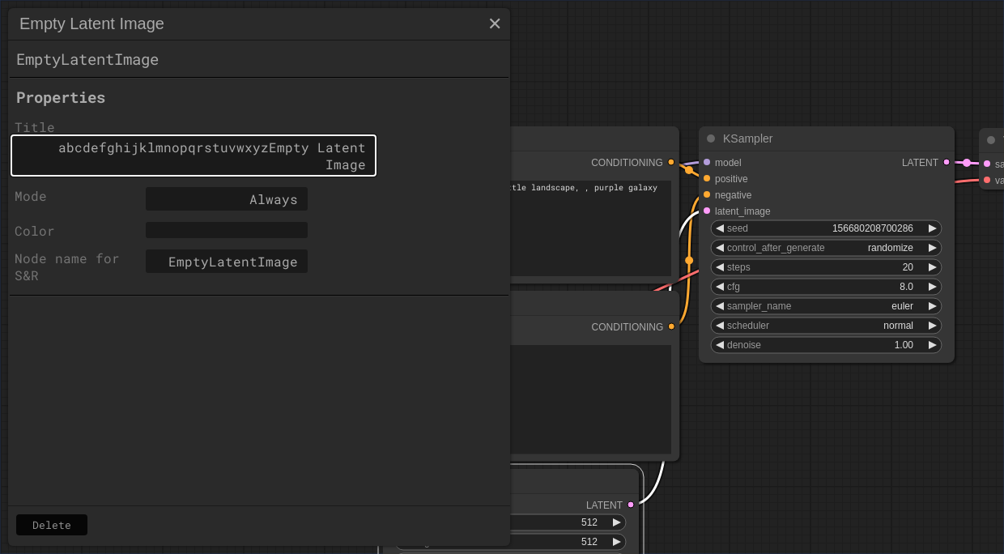
Task: Open the sampler_name euler selector
Action: click(826, 306)
